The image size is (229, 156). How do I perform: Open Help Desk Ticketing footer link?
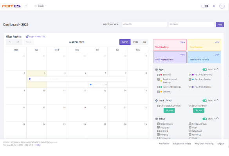[x=204, y=143]
